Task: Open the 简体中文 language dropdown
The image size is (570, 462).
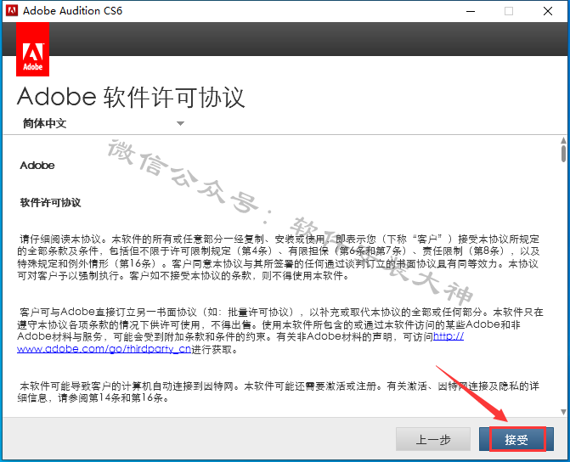Action: pos(104,123)
